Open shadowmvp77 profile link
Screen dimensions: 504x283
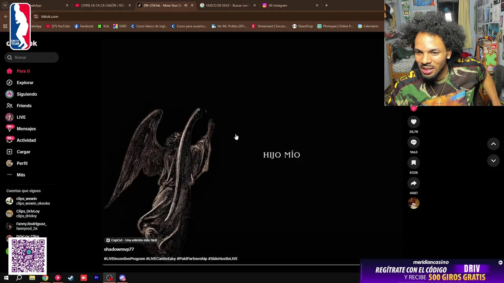point(119,249)
